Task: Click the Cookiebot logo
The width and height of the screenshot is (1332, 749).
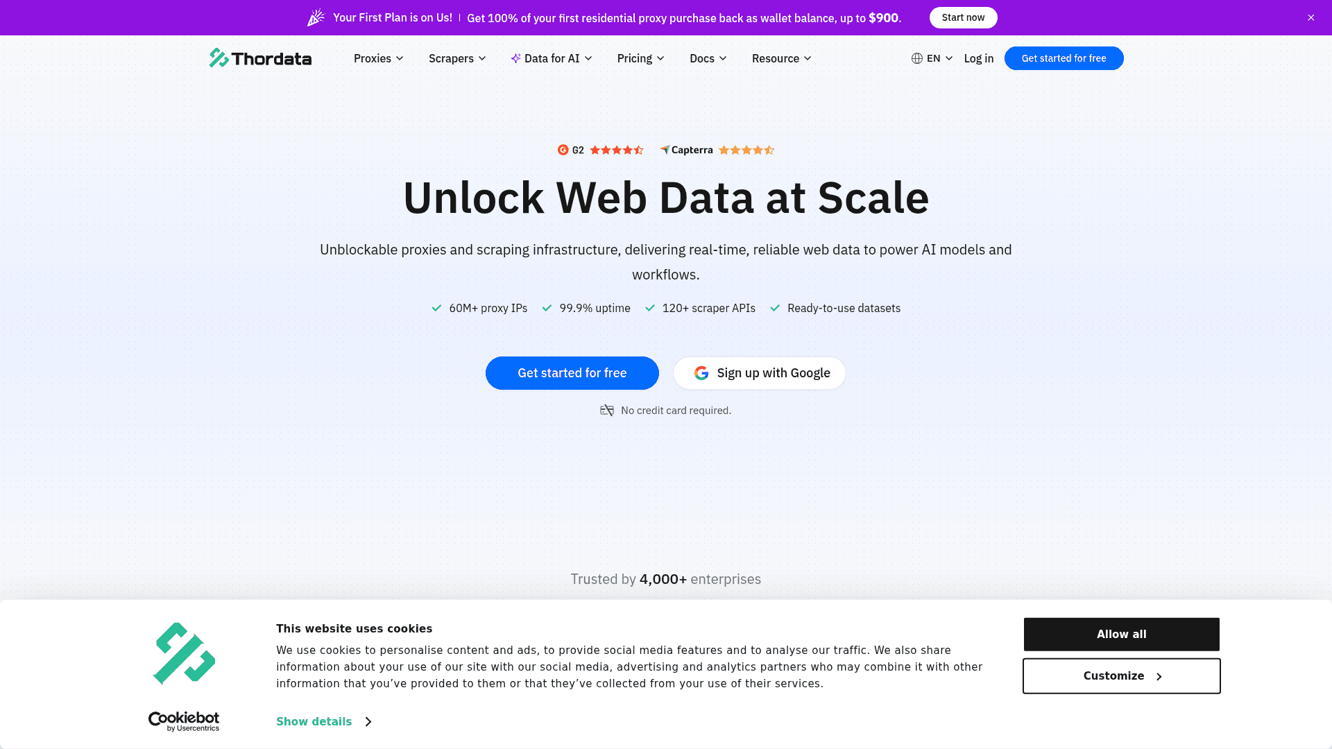Action: coord(184,721)
